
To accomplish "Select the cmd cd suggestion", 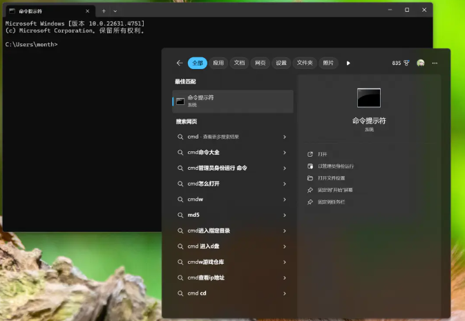I will [x=233, y=293].
